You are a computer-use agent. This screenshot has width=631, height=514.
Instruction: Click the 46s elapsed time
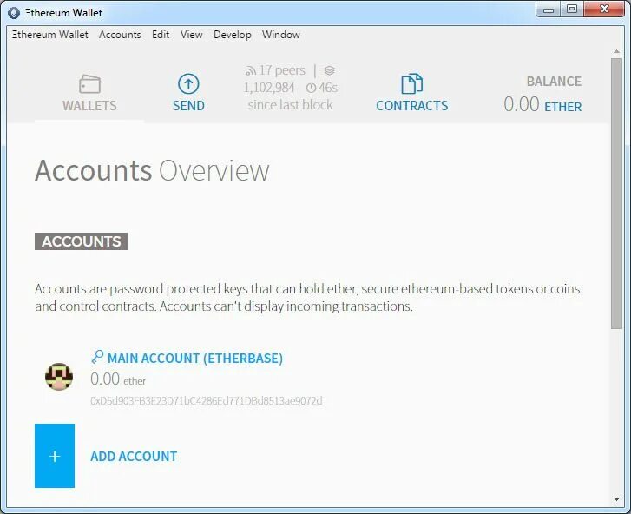coord(328,88)
